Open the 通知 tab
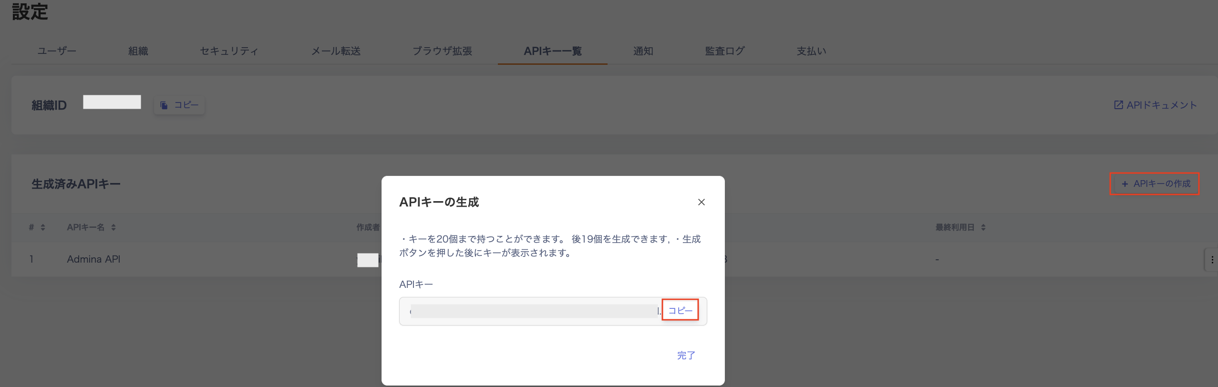This screenshot has height=387, width=1218. coord(643,51)
